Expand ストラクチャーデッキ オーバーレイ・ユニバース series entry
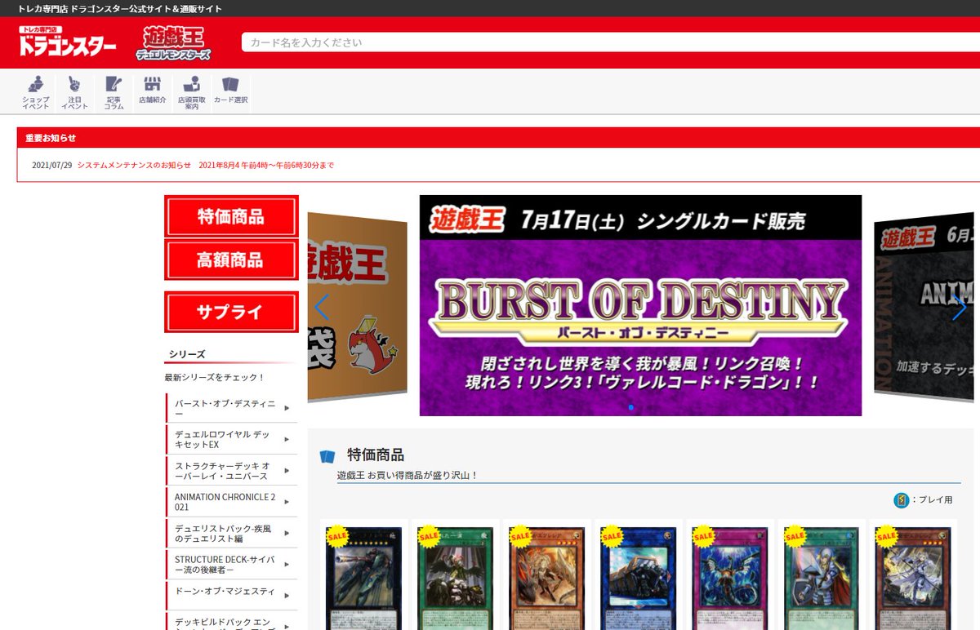Image resolution: width=980 pixels, height=630 pixels. click(232, 470)
